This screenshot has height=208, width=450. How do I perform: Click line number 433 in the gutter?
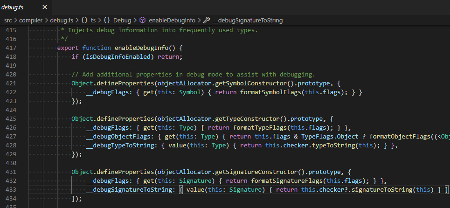pyautogui.click(x=11, y=190)
